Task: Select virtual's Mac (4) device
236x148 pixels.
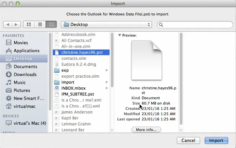Action: (x=24, y=123)
